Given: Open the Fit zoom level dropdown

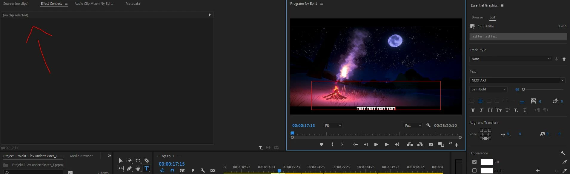Looking at the screenshot, I should click(333, 126).
